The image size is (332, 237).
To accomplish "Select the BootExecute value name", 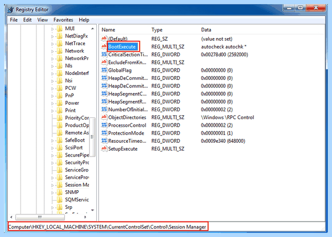I will point(123,47).
